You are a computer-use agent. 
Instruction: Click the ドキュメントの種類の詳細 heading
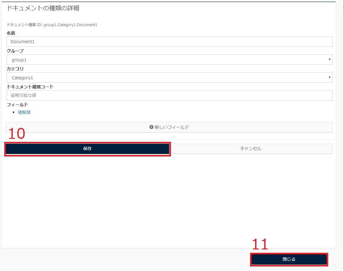click(x=43, y=8)
